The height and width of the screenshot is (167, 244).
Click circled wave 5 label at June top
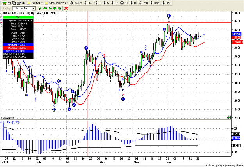[169, 16]
